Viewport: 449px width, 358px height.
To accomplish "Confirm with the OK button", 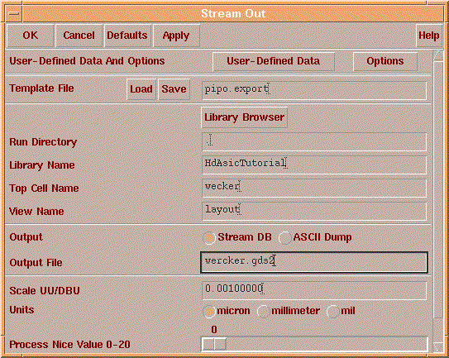I will coord(30,36).
